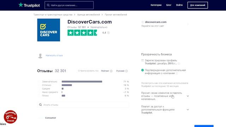This screenshot has width=226, height=127.
Task: Open the Категории menu
Action: [x=156, y=5]
